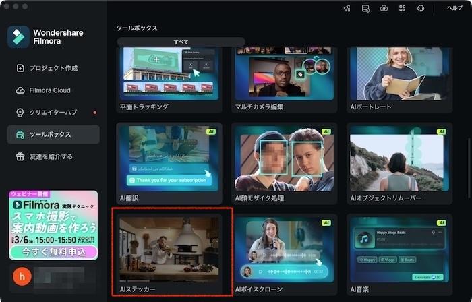Click 今すぐ無料申込 button on banner
472x302 pixels.
click(x=53, y=251)
